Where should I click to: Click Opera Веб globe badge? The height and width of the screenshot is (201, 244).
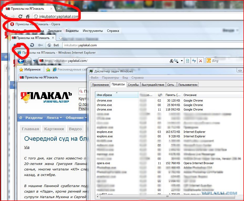[53, 45]
